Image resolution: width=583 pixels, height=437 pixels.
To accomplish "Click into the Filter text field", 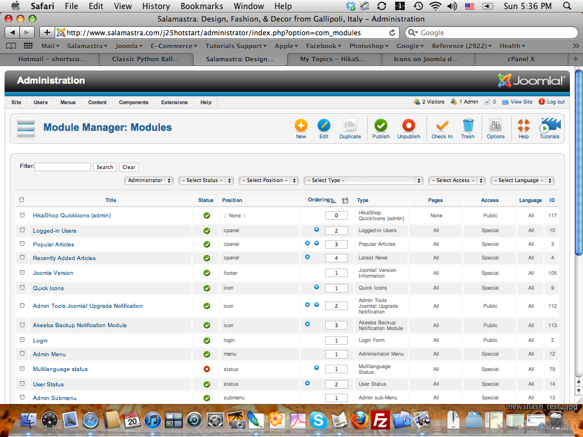I will point(63,167).
